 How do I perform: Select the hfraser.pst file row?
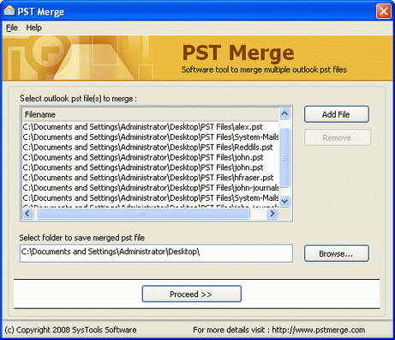pyautogui.click(x=150, y=178)
